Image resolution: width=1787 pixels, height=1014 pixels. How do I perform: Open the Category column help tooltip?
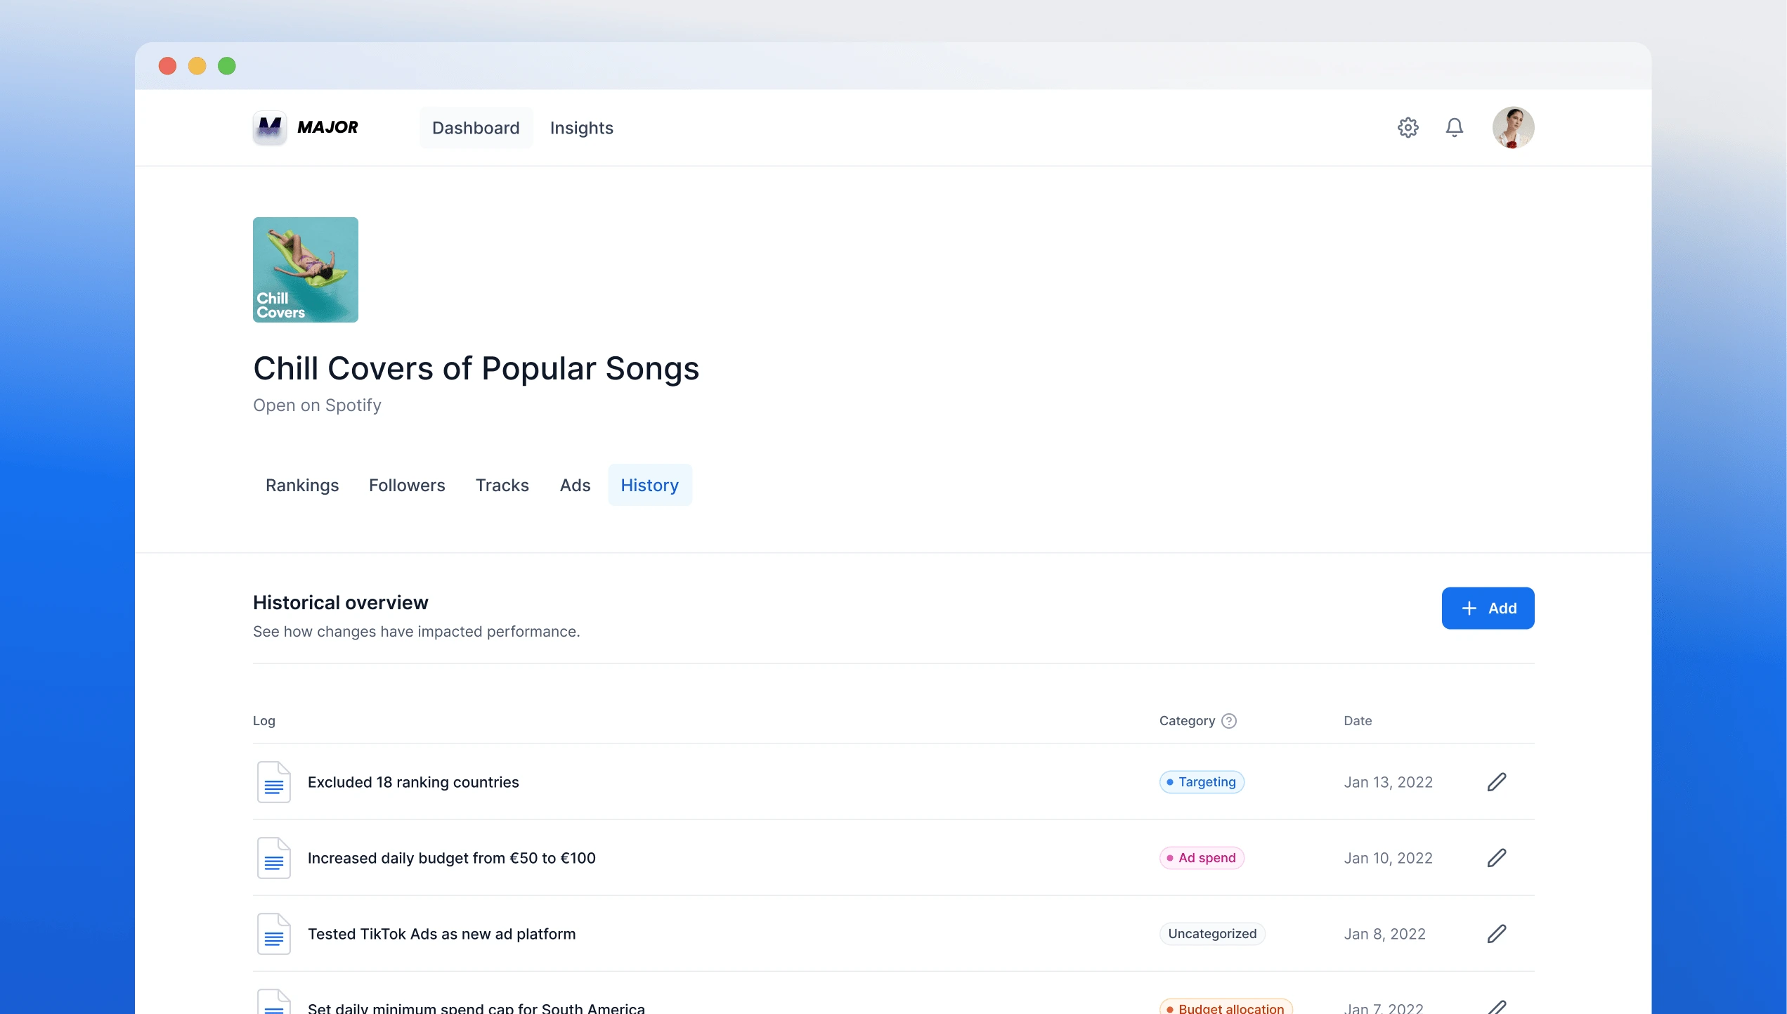tap(1228, 720)
